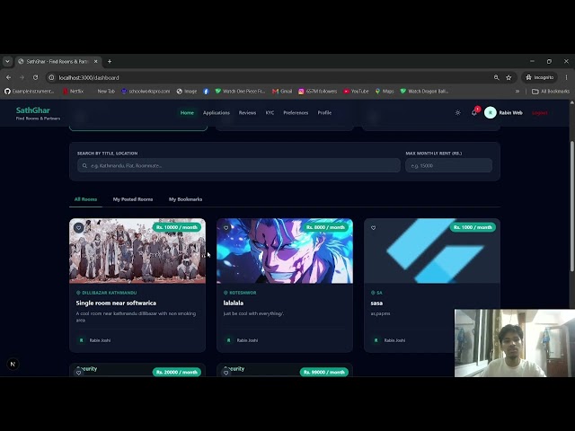Screen dimensions: 575x431
Task: Close the SathGhar browser tab
Action: 96,61
